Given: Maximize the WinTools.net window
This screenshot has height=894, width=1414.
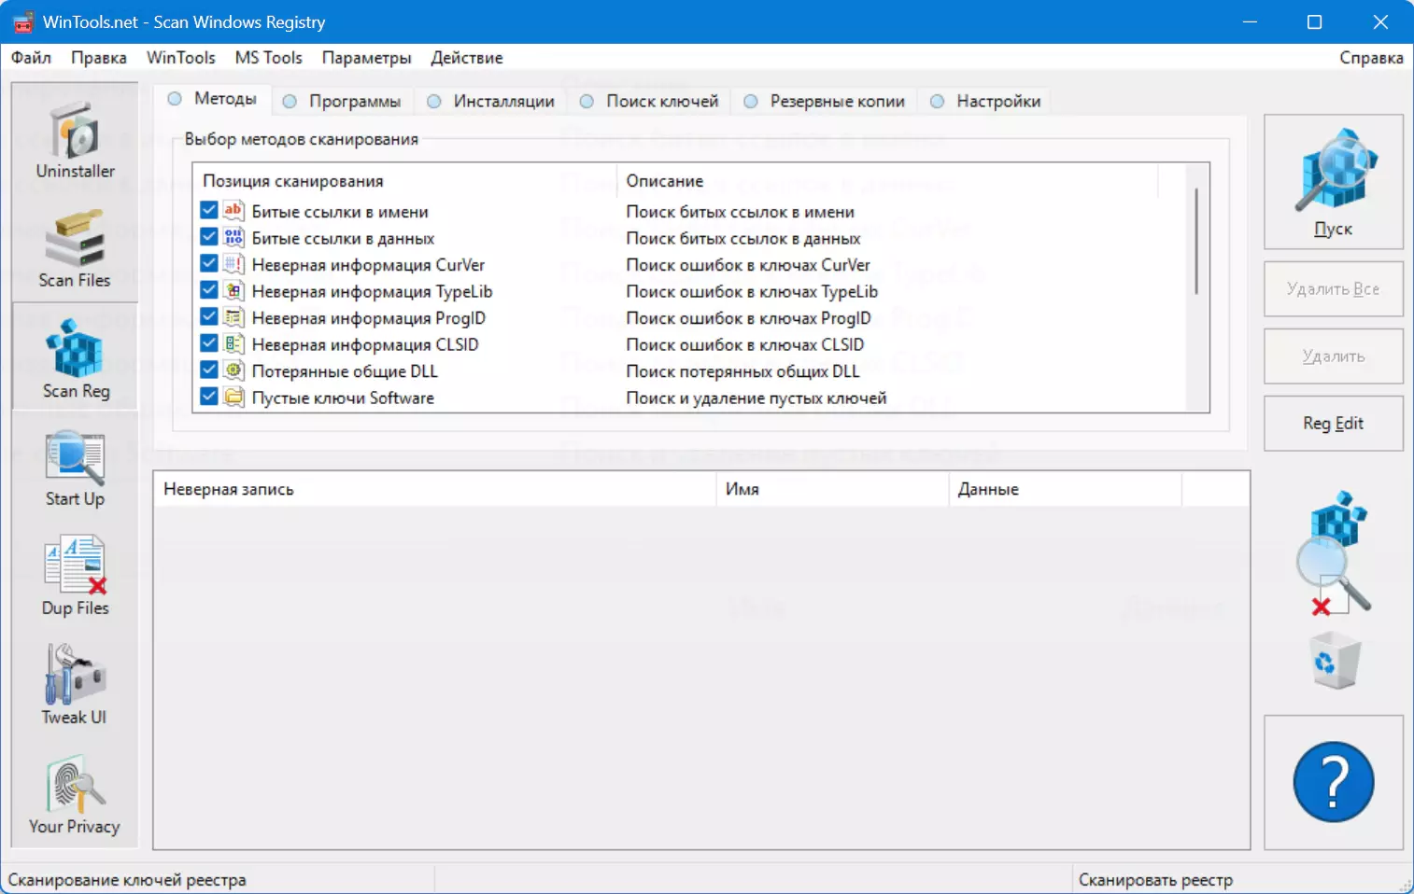Looking at the screenshot, I should pos(1314,21).
